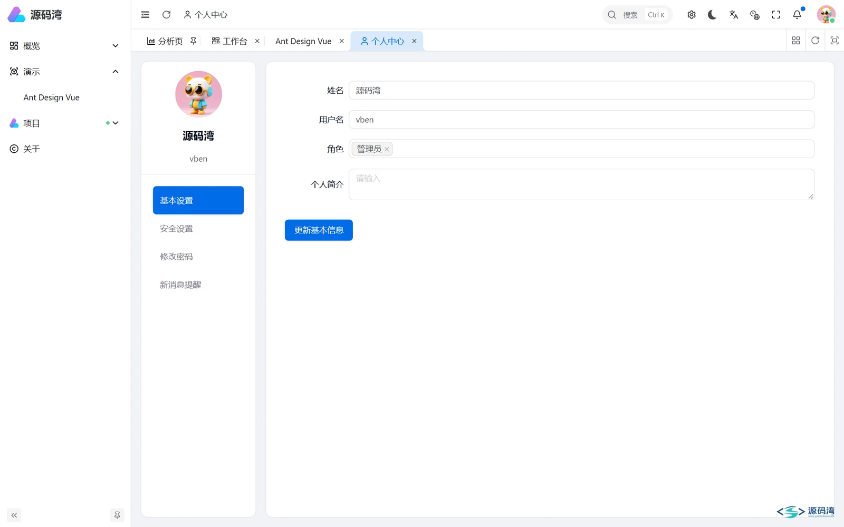The image size is (844, 527).
Task: Switch to the Ant Design Vue tab
Action: 303,41
